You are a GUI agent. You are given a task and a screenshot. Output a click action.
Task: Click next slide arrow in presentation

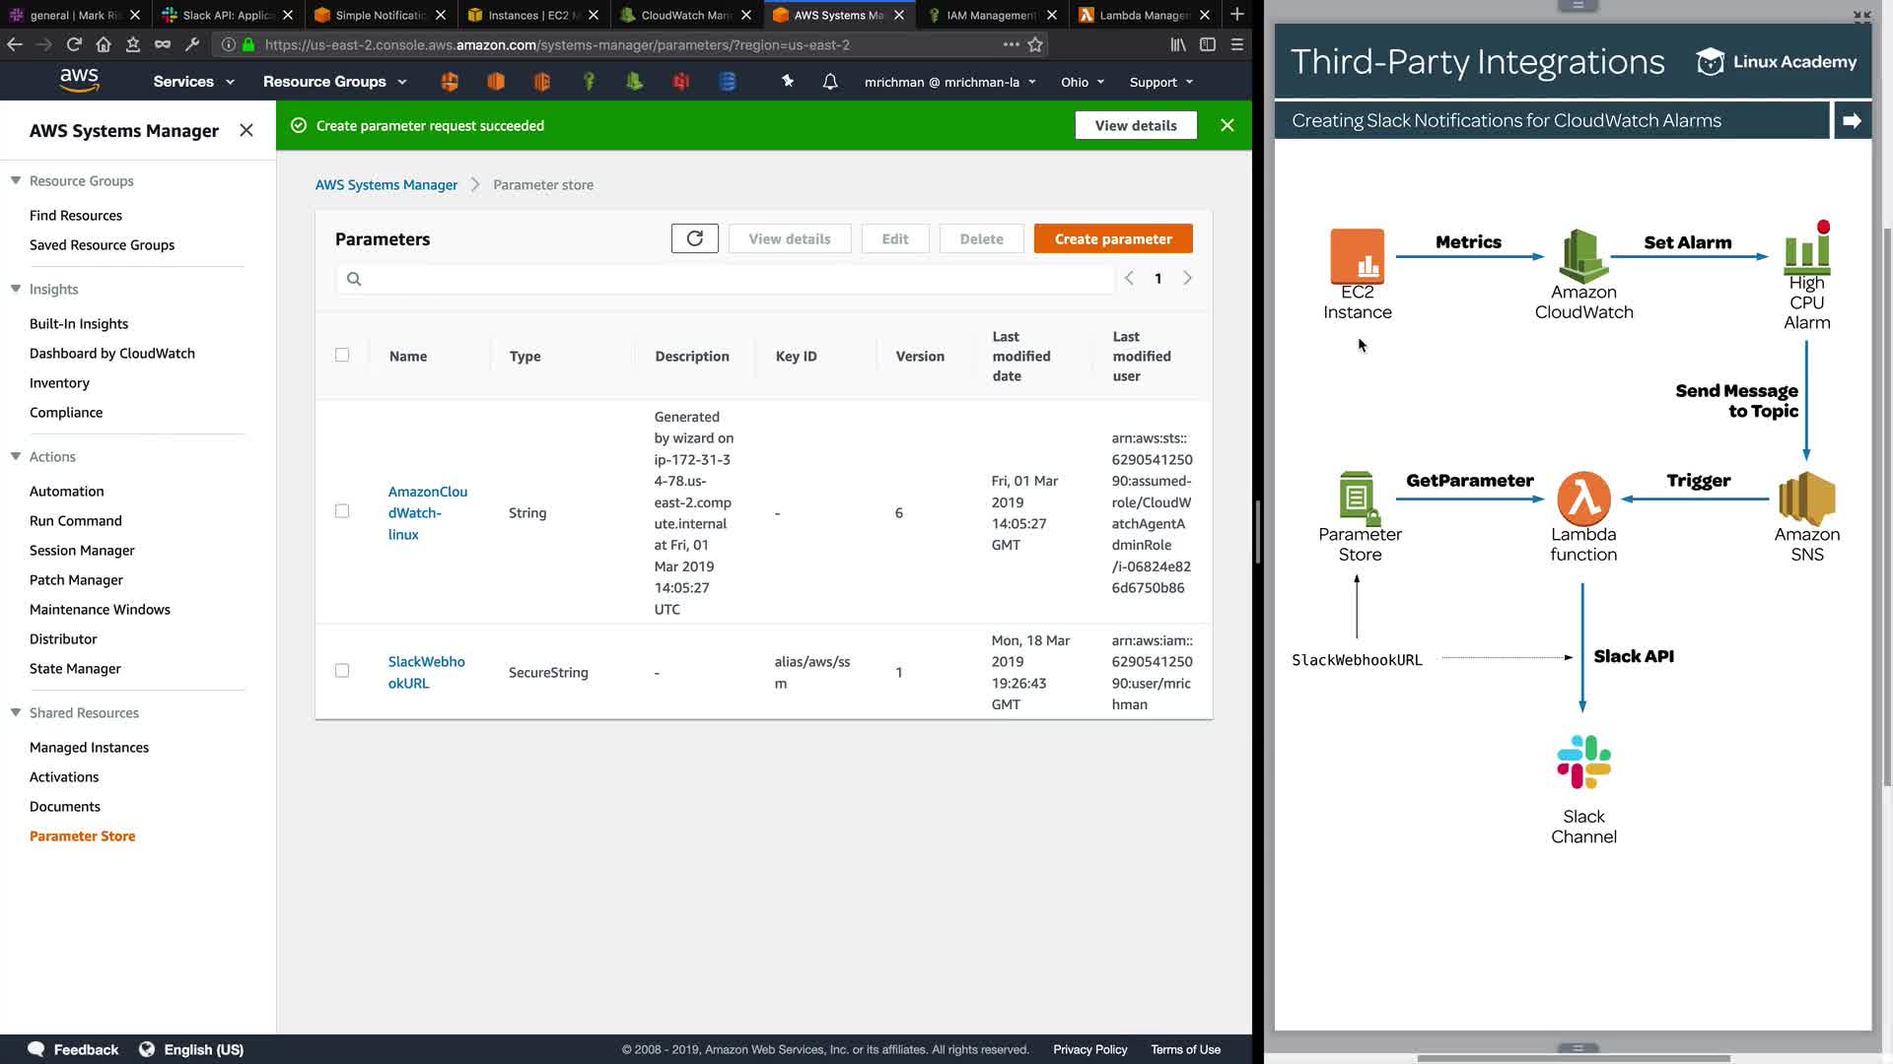[x=1851, y=120]
